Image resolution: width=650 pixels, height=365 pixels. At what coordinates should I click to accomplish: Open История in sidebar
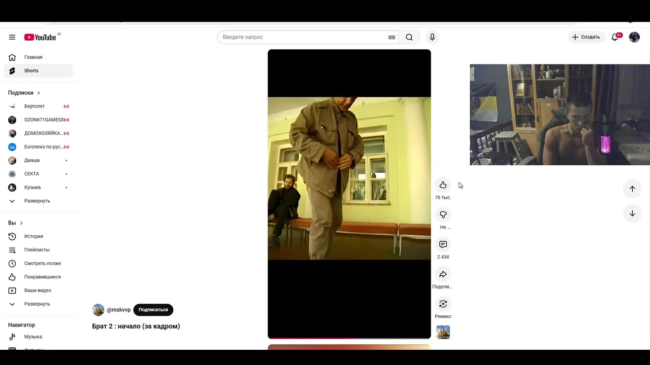point(39,236)
